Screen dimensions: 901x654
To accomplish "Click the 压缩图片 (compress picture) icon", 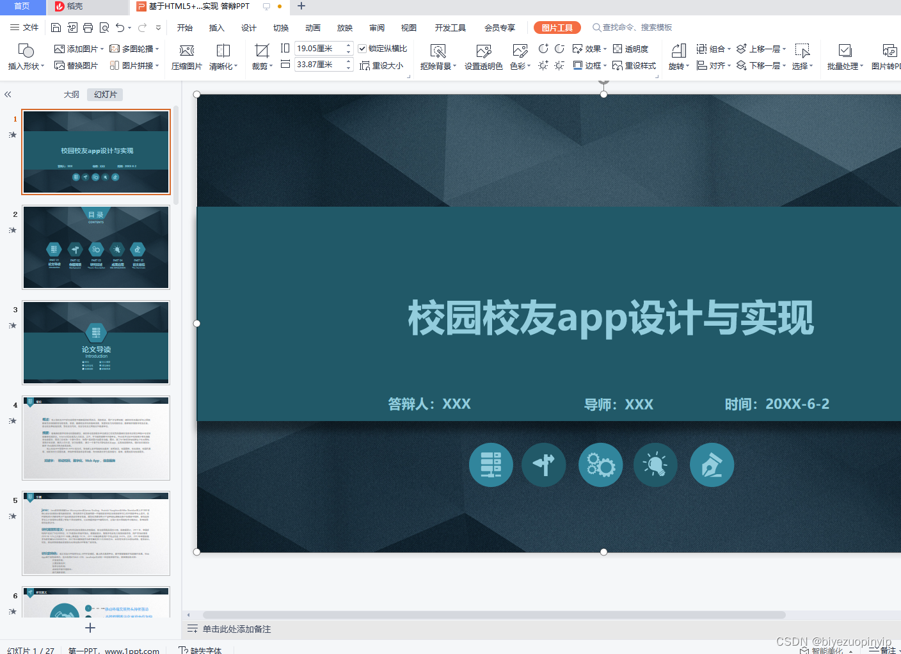I will point(186,57).
